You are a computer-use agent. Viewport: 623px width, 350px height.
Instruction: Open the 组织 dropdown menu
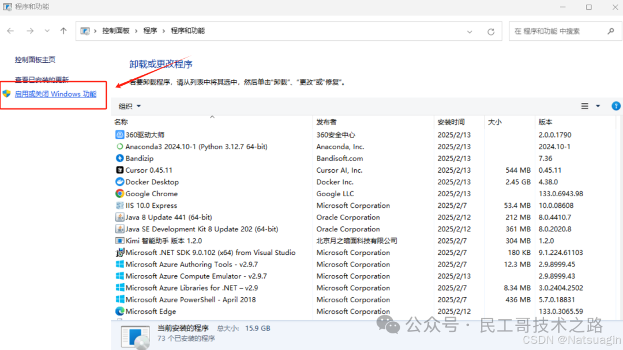tap(130, 106)
